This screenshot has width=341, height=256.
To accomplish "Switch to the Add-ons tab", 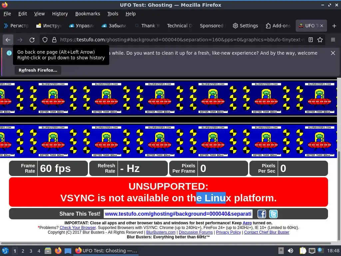I will 278,26.
